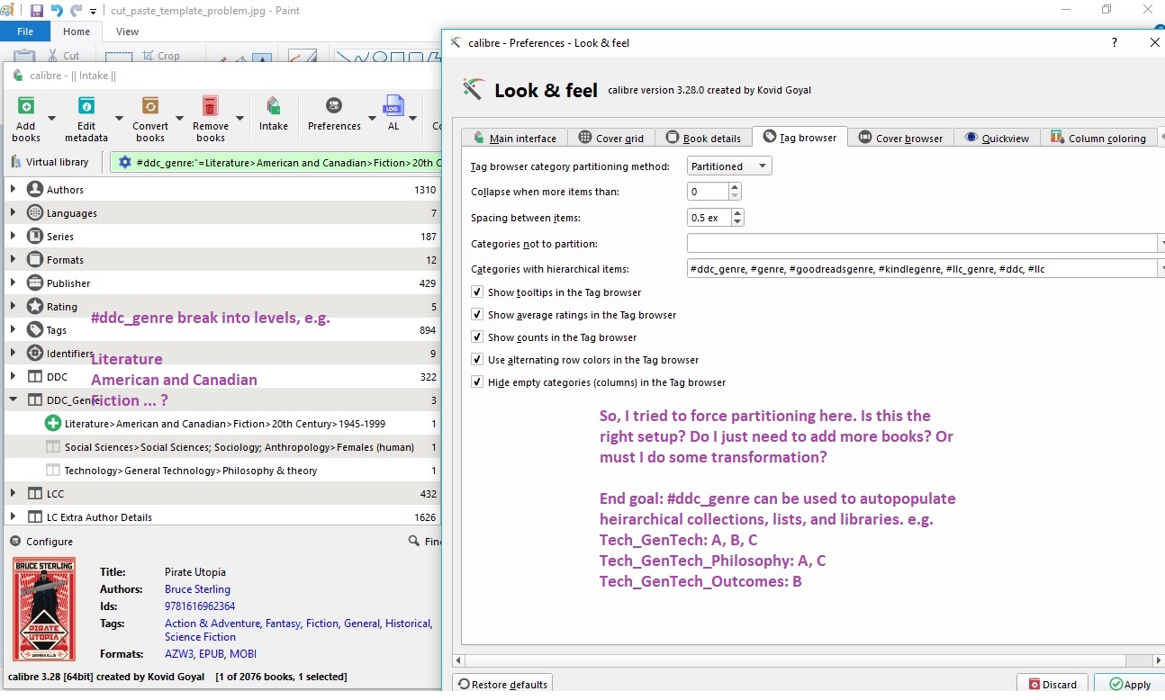The width and height of the screenshot is (1165, 700).
Task: Expand the LCC category arrow
Action: [x=14, y=494]
